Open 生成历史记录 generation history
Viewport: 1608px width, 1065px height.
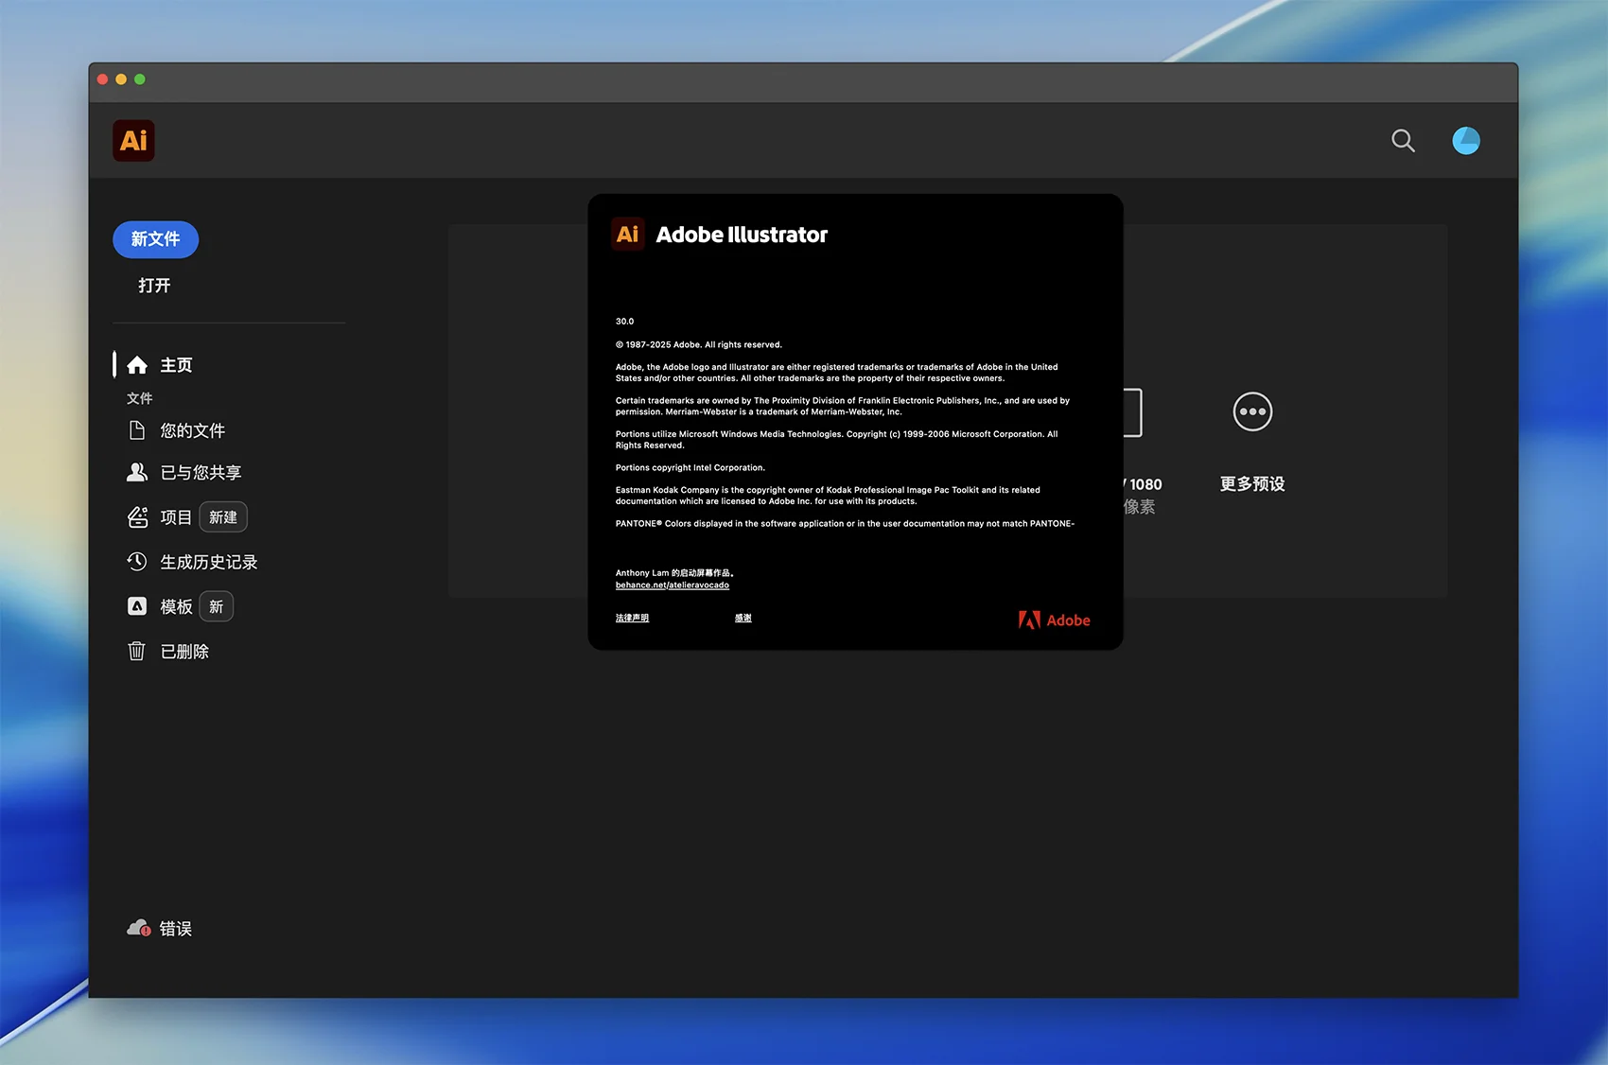click(x=208, y=562)
